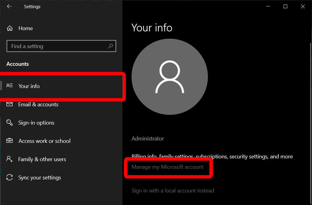The height and width of the screenshot is (205, 312).
Task: Click the Administrator profile picture
Action: coord(169,77)
